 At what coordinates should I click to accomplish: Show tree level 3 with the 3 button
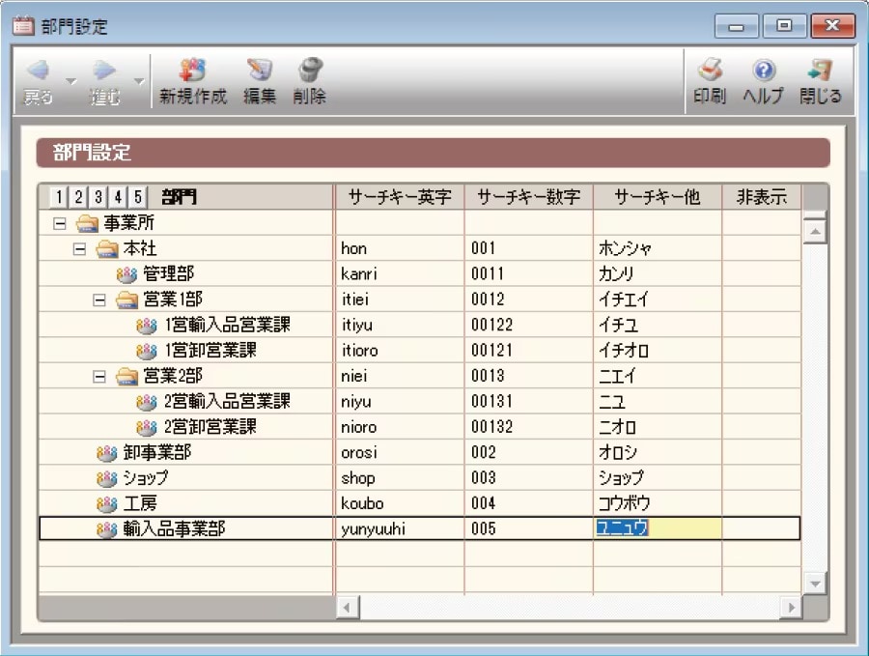[98, 196]
